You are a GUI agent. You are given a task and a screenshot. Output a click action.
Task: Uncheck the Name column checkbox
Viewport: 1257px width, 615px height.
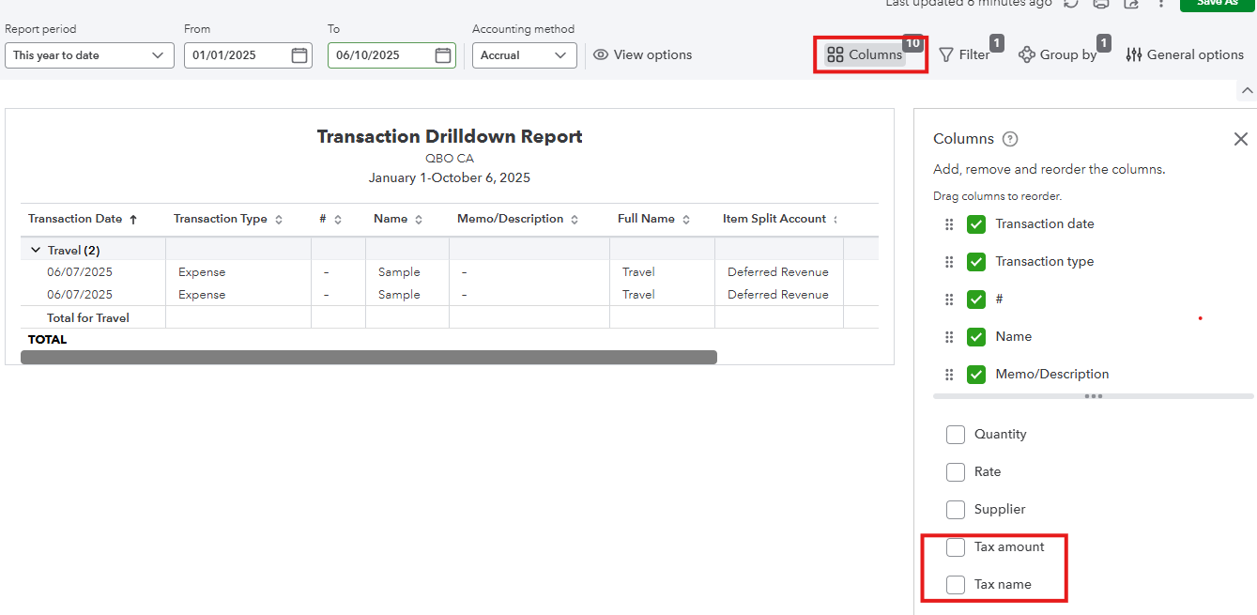pos(976,337)
